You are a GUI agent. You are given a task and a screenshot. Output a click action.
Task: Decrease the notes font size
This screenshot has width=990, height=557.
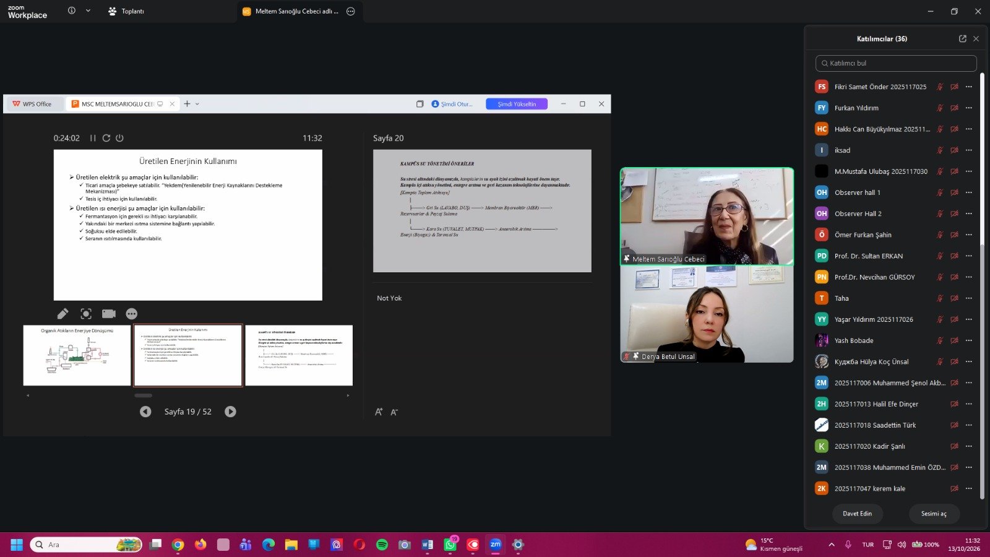pos(394,412)
